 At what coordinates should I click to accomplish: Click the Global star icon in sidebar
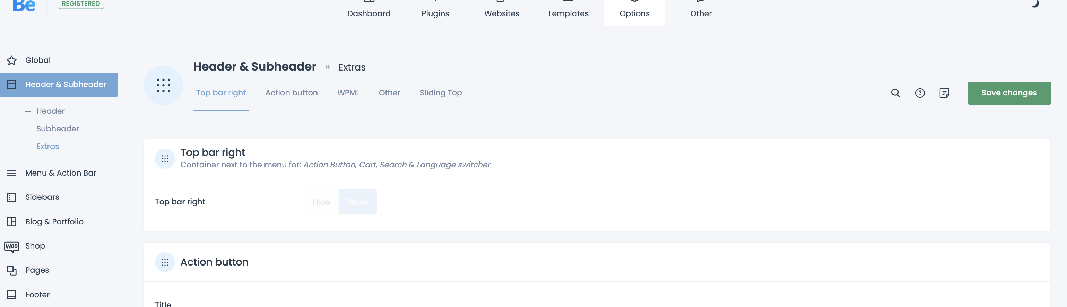11,60
